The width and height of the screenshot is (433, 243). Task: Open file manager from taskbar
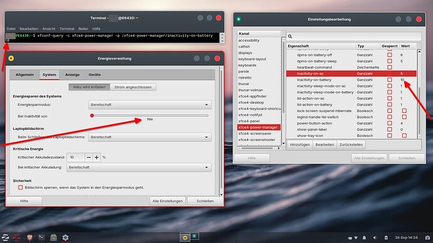click(53, 237)
